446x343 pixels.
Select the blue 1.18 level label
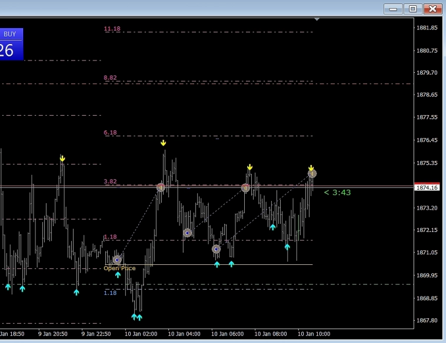pyautogui.click(x=110, y=292)
